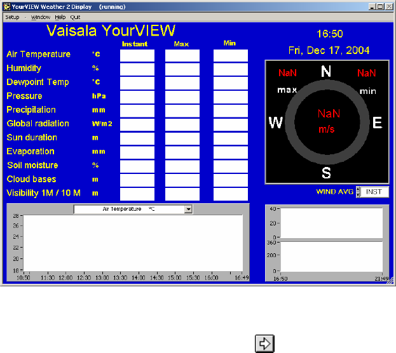396x353 pixels.
Task: Click the Soil moisture Min value box
Action: tap(231, 166)
